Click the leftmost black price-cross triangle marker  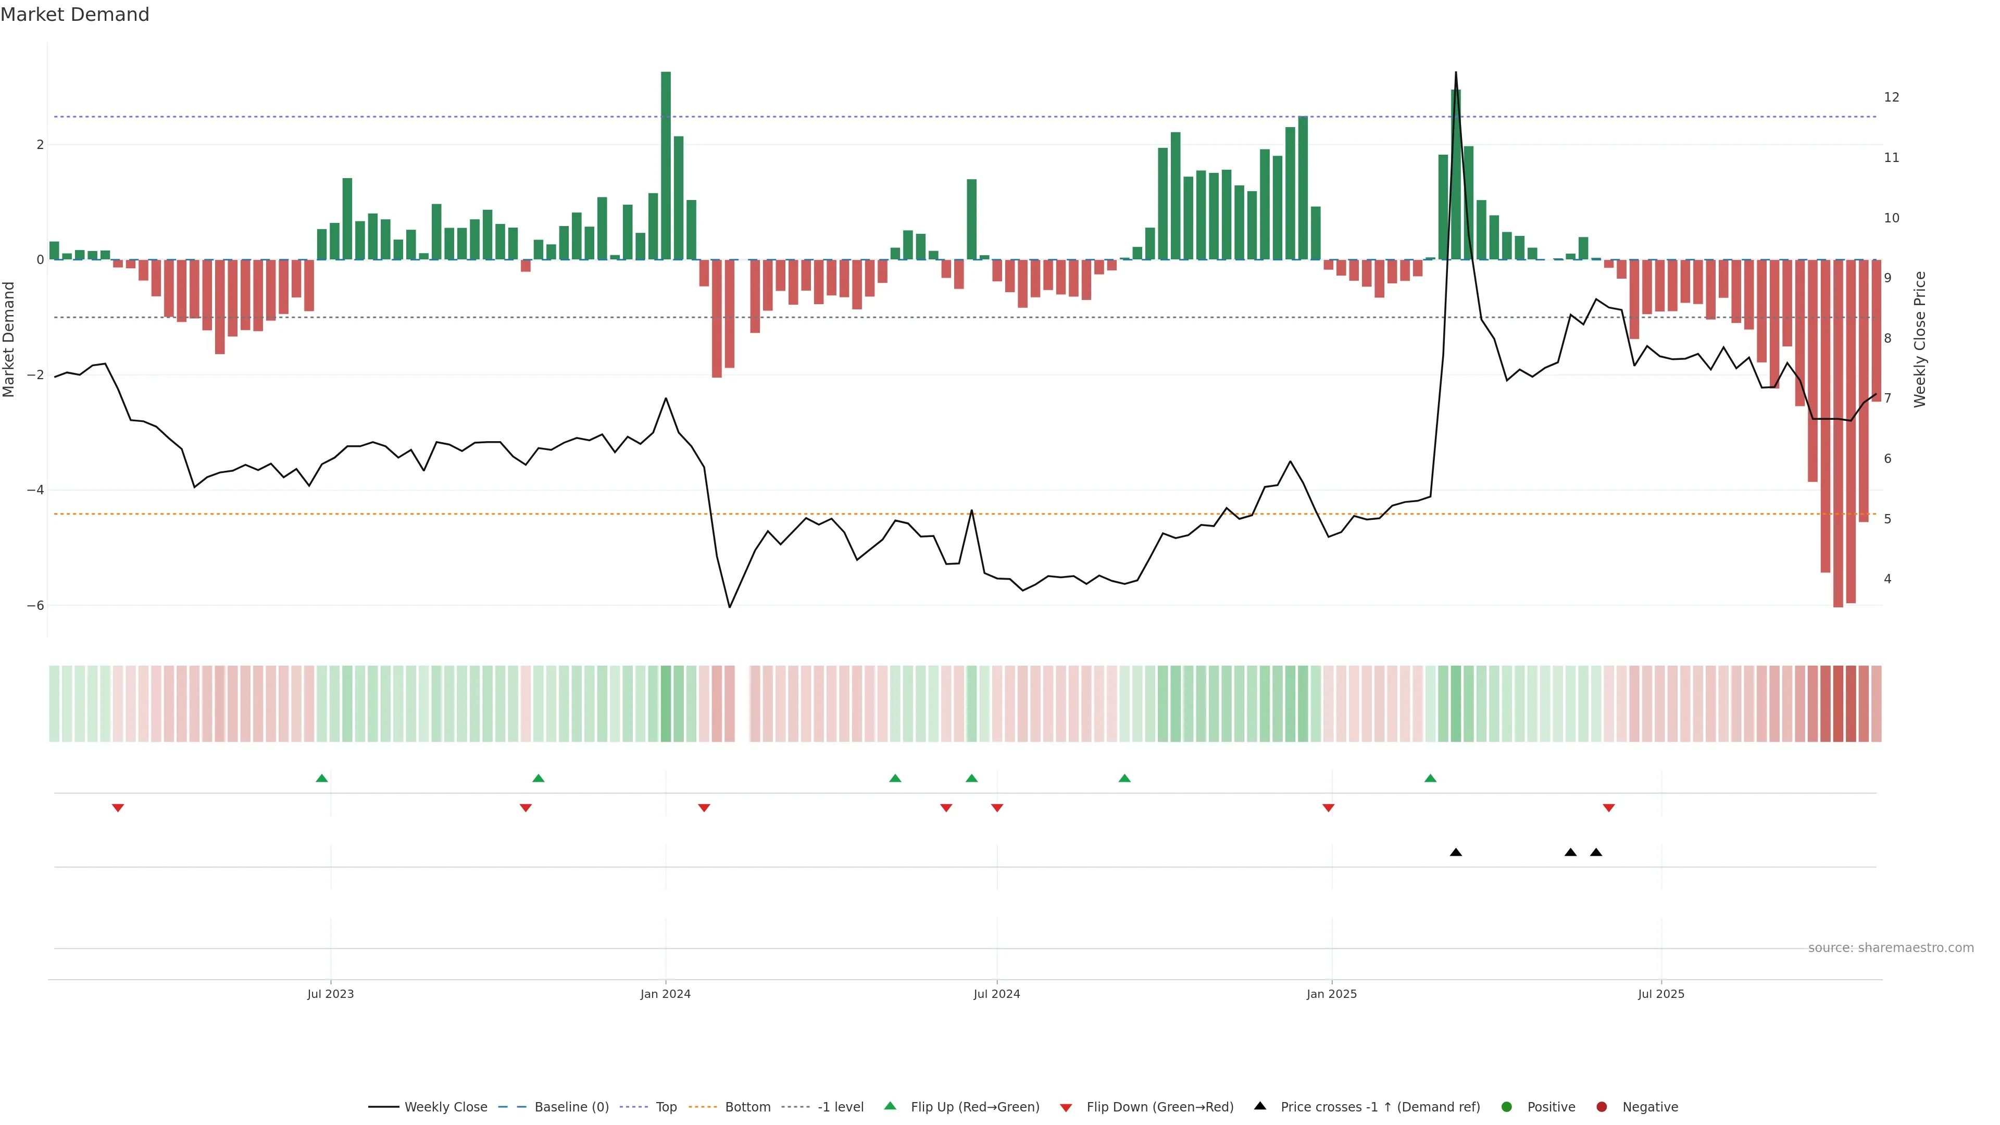[1456, 853]
